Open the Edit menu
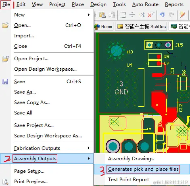 pos(21,4)
